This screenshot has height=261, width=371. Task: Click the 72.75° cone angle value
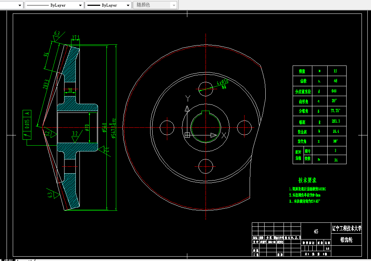click(x=335, y=111)
